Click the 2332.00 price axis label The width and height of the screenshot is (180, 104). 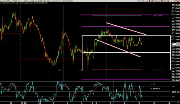tap(176, 27)
